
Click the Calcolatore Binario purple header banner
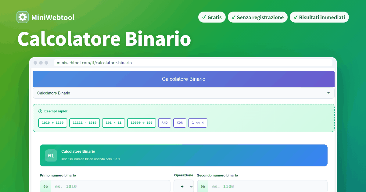[184, 79]
